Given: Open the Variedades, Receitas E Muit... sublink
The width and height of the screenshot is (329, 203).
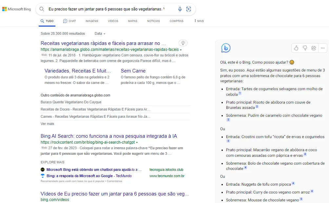Looking at the screenshot, I should click(78, 71).
